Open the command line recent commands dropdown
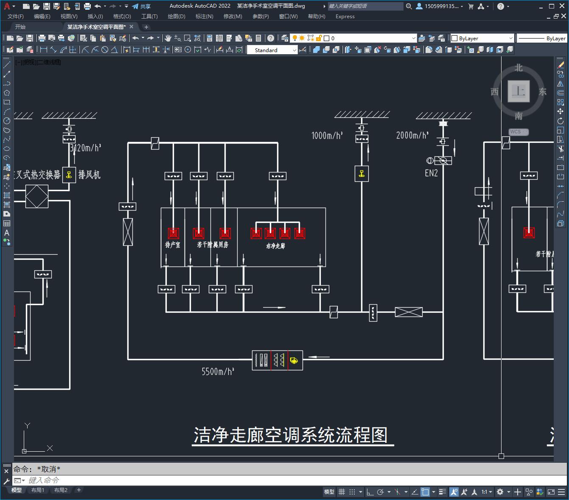 point(19,481)
